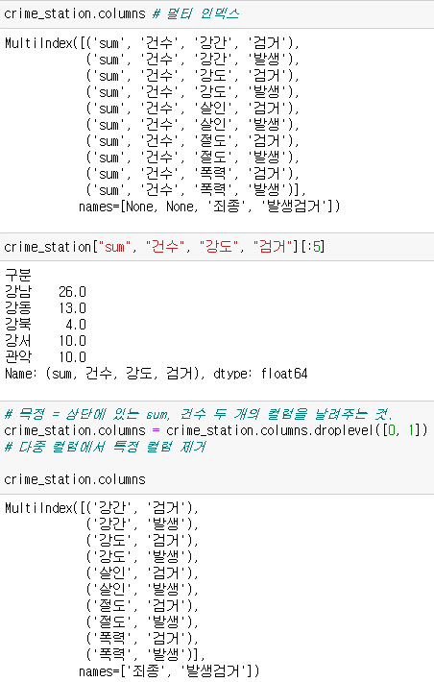Click the '강동 13.0' output row
Viewport: 434px width, 682px height.
click(x=45, y=308)
